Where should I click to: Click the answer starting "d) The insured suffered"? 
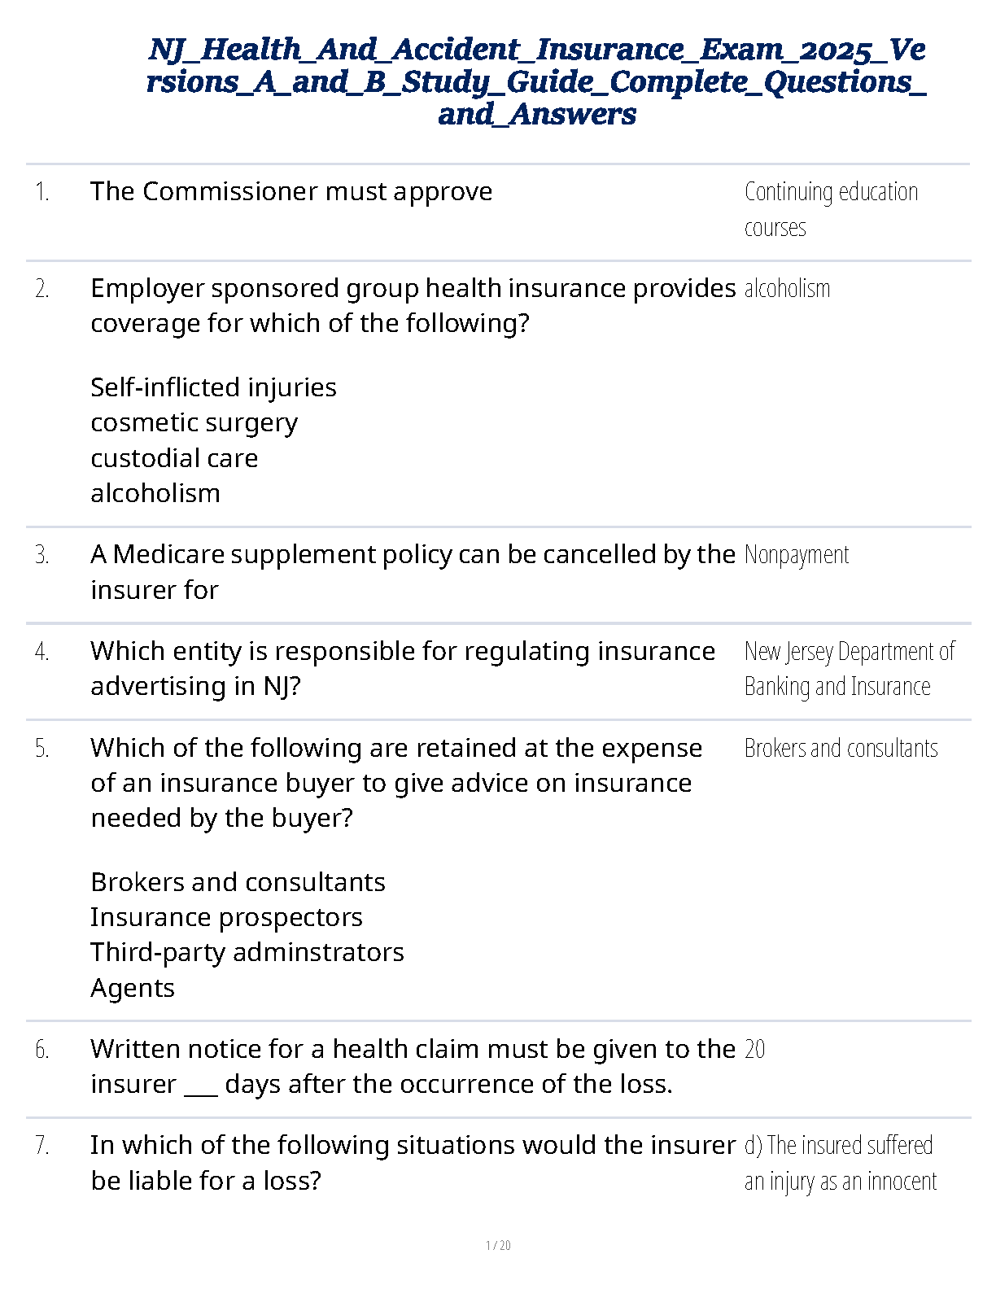[x=840, y=1163]
